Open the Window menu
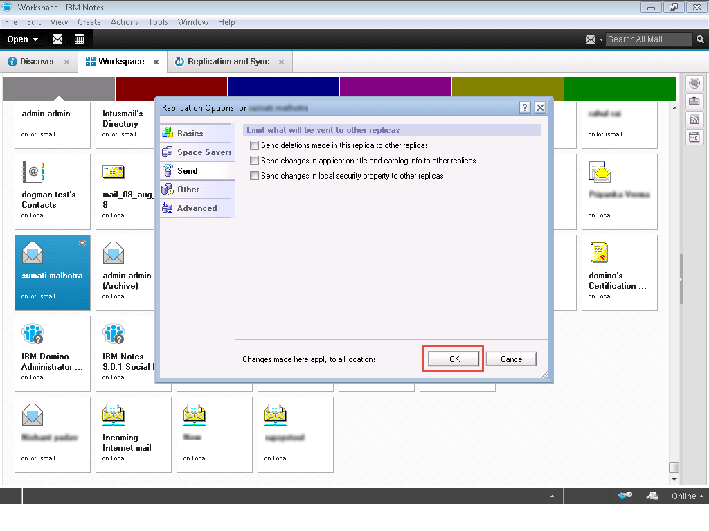 point(193,22)
